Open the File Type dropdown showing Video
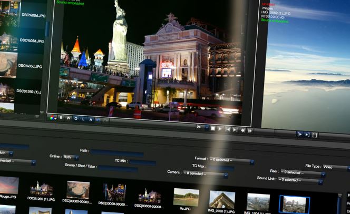Viewport: 350px width, 214px height. click(336, 167)
